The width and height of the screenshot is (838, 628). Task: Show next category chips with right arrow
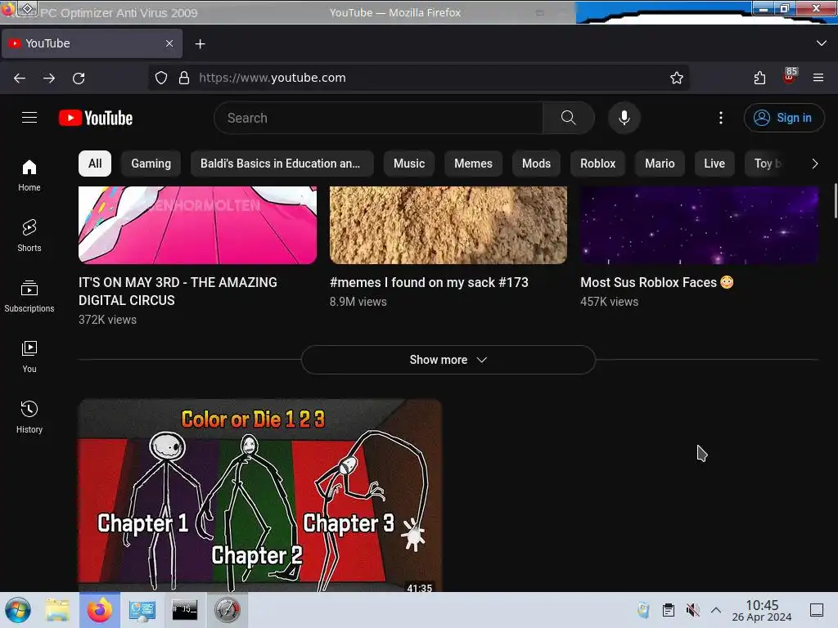[x=814, y=164]
